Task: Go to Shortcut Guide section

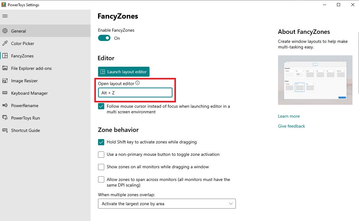Action: [x=25, y=130]
